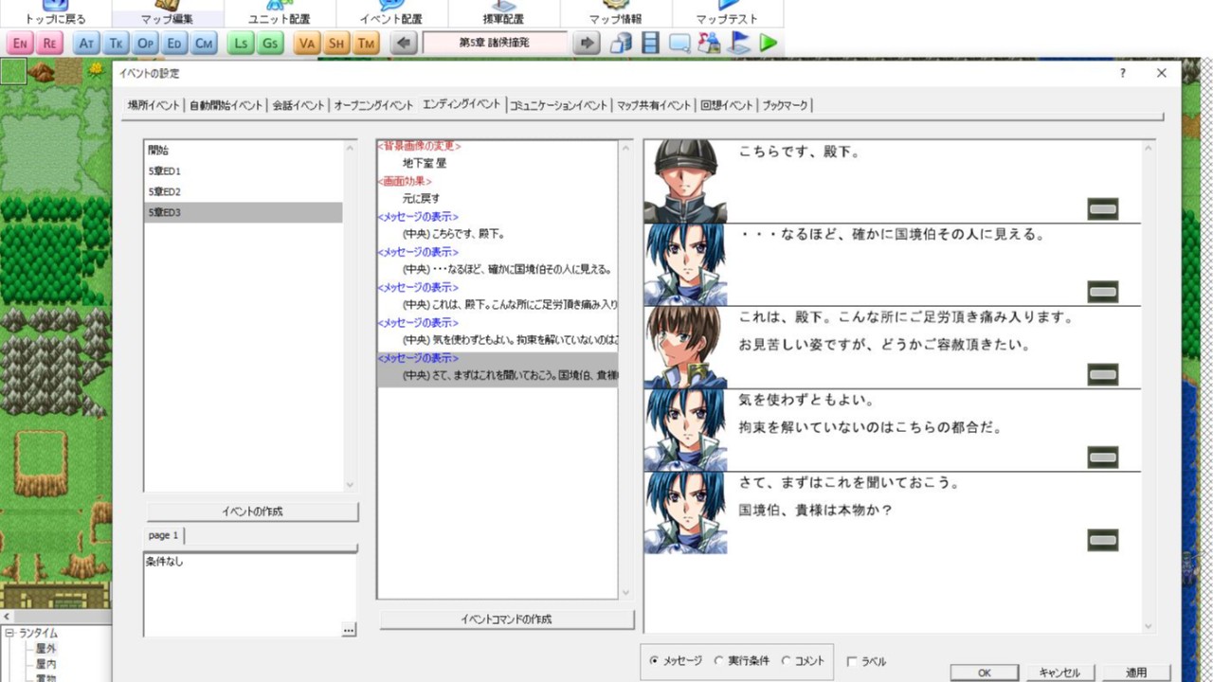This screenshot has width=1213, height=682.
Task: Expand the ランタイム tree node
Action: (x=9, y=634)
